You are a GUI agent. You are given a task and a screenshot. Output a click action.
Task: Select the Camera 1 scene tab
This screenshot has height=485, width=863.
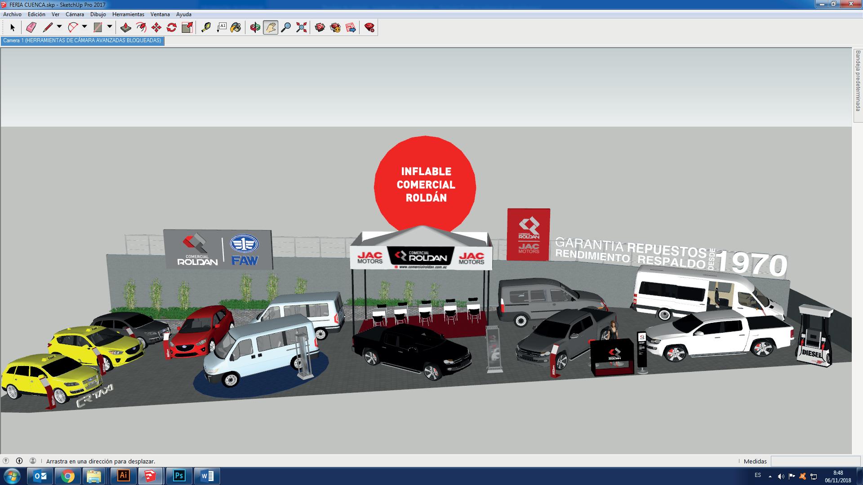82,41
